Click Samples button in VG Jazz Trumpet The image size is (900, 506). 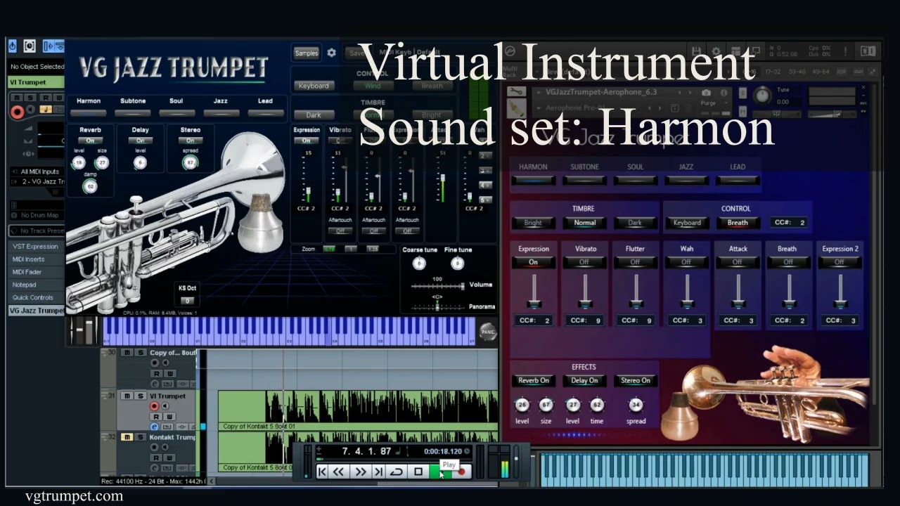pos(307,53)
